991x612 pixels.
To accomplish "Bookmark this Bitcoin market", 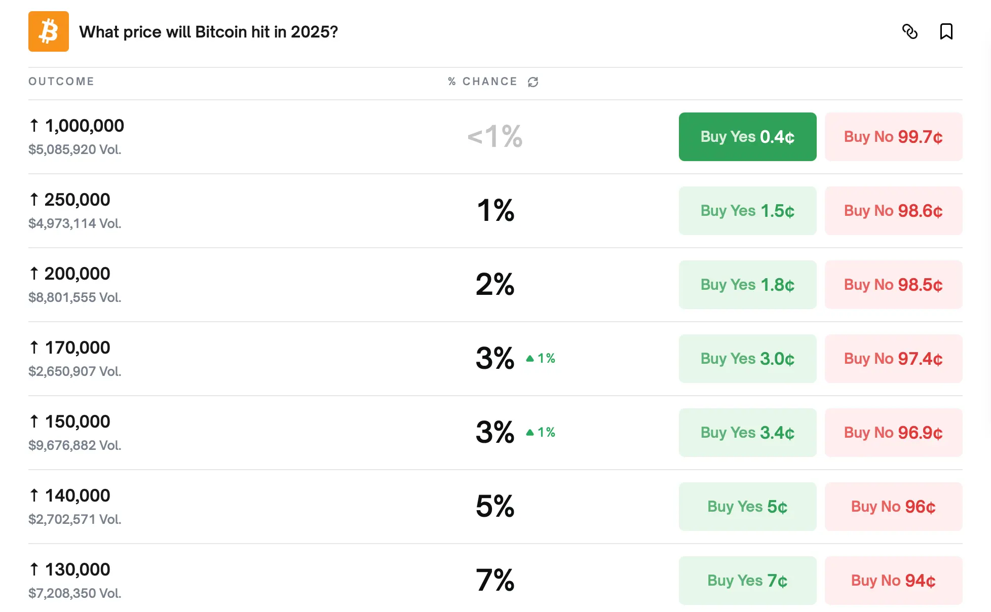I will tap(946, 31).
